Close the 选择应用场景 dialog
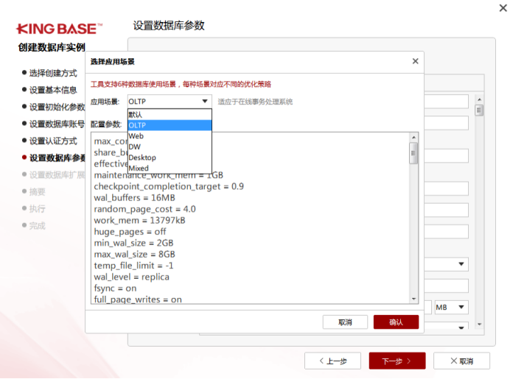This screenshot has height=379, width=510. (415, 62)
